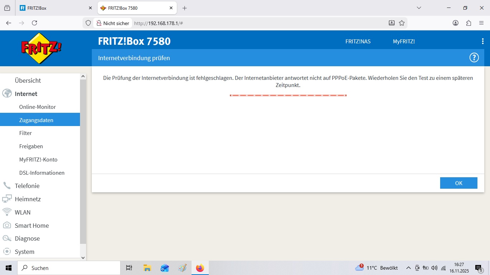Open the Paint icon on taskbar

[182, 268]
